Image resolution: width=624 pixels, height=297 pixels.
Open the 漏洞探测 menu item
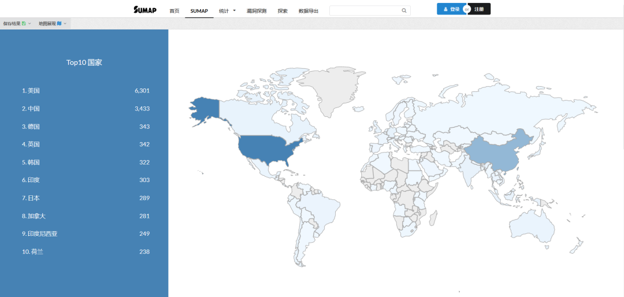pos(256,11)
